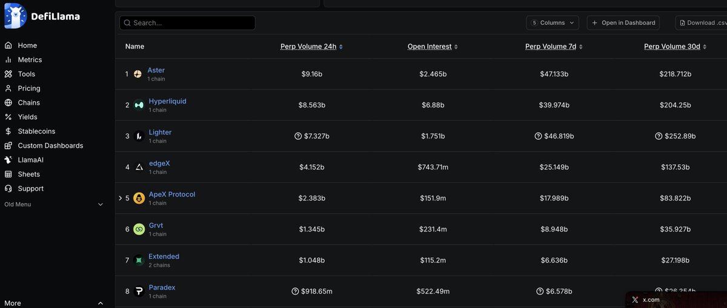Open the Grvt protocol link
The height and width of the screenshot is (308, 727).
point(156,225)
